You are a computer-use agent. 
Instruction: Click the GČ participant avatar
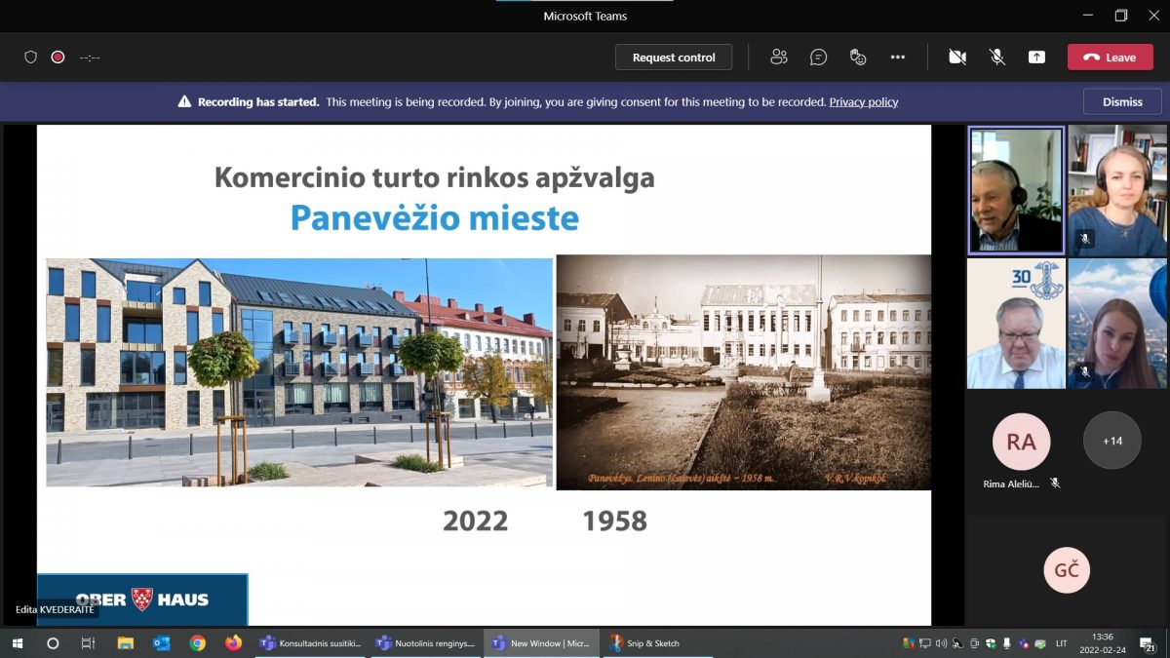click(1067, 570)
